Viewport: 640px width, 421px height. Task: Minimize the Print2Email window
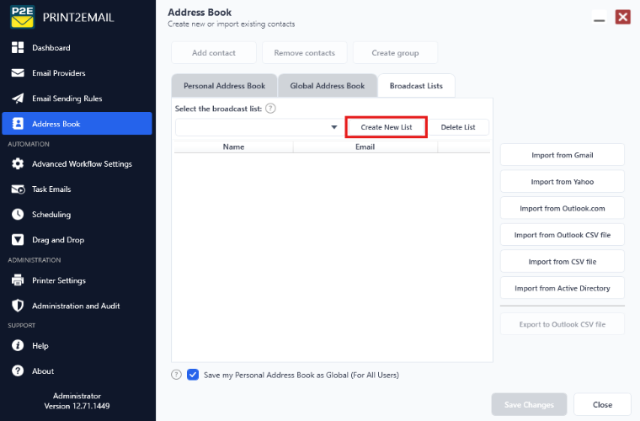click(600, 19)
